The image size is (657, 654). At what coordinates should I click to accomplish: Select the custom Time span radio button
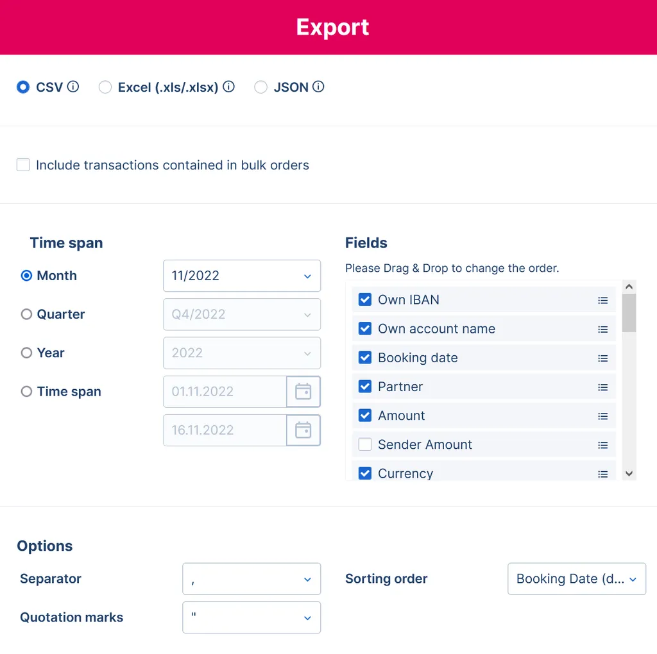click(x=26, y=392)
